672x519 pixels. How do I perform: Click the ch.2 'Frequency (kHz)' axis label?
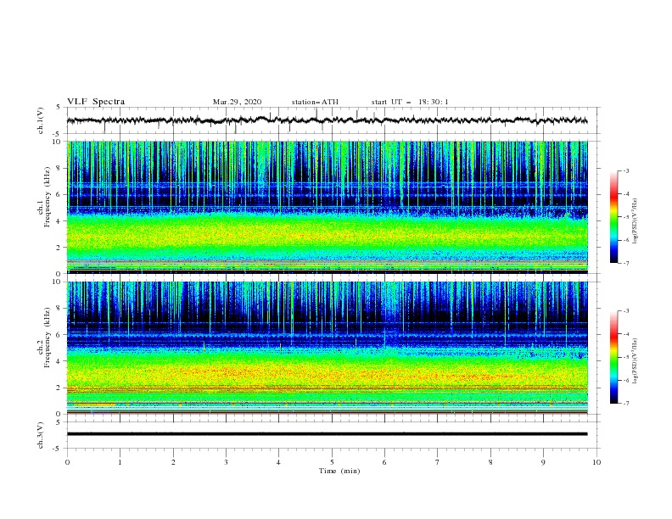pos(48,338)
